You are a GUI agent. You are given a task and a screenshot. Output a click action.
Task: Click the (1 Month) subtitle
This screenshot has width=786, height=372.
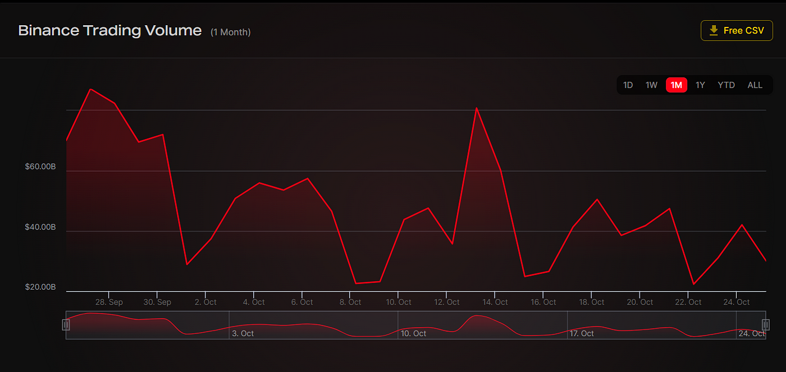point(231,33)
